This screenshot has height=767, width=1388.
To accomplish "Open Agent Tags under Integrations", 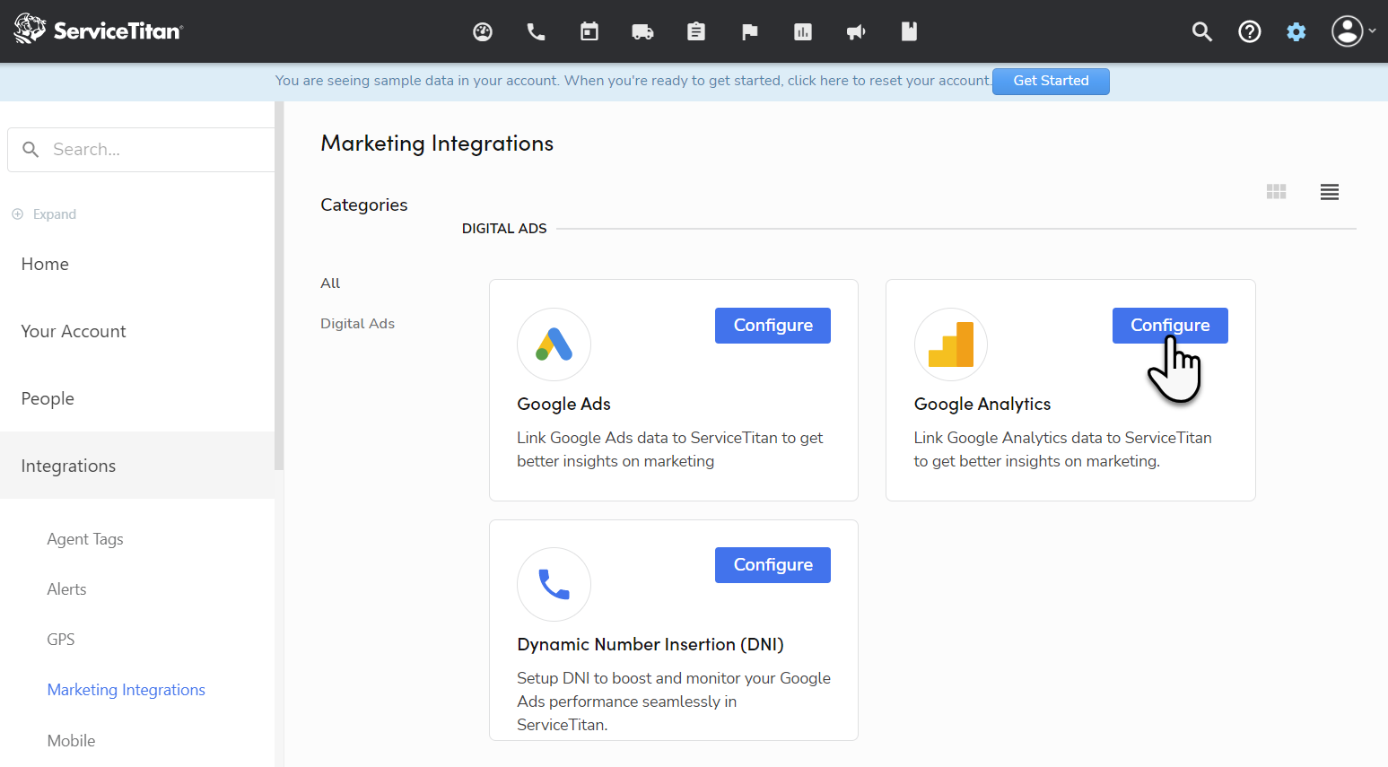I will click(85, 539).
